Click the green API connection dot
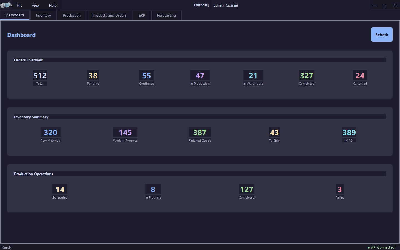 tap(369, 247)
